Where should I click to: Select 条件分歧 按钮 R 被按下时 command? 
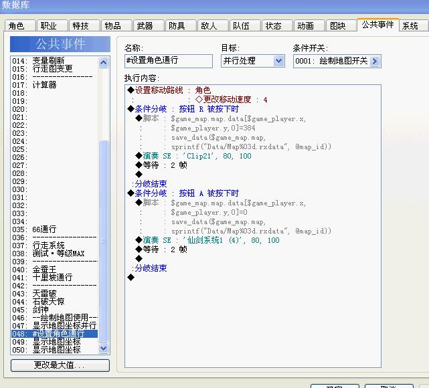183,109
